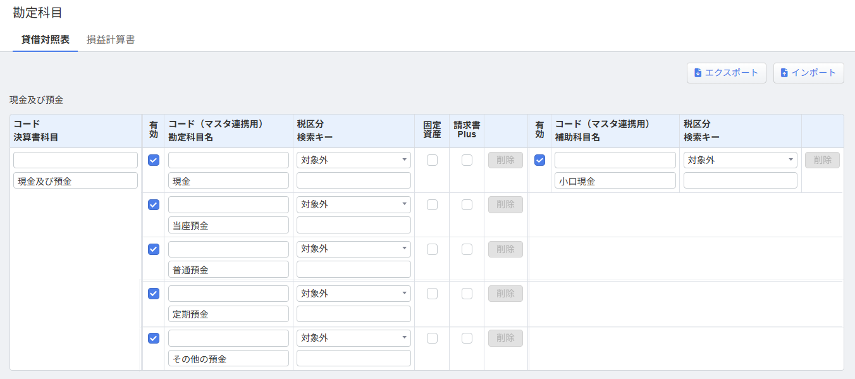Click the 当座預金 account name field
This screenshot has width=855, height=379.
[x=228, y=225]
